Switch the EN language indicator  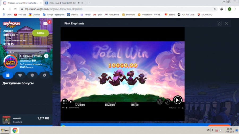coord(208,130)
